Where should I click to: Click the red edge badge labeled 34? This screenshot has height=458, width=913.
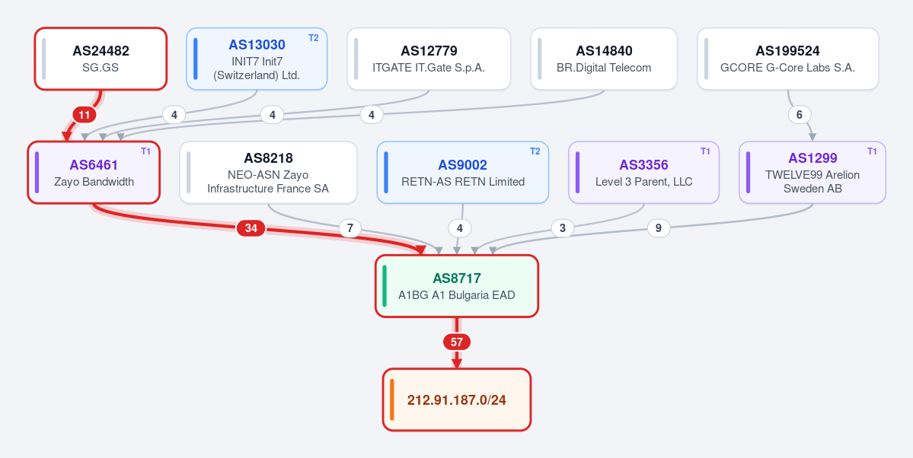(251, 229)
